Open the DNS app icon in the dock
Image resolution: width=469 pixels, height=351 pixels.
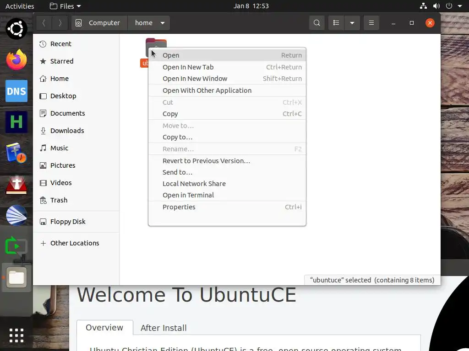tap(16, 91)
